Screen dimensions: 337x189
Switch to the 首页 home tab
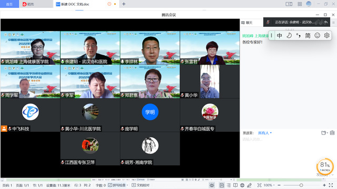pyautogui.click(x=9, y=4)
